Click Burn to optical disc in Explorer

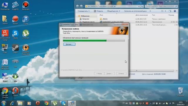[x=135, y=11]
